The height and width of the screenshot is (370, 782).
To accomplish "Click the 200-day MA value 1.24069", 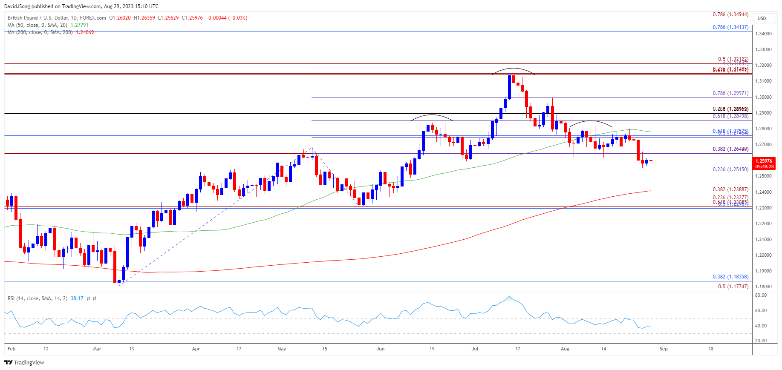I will pos(85,32).
